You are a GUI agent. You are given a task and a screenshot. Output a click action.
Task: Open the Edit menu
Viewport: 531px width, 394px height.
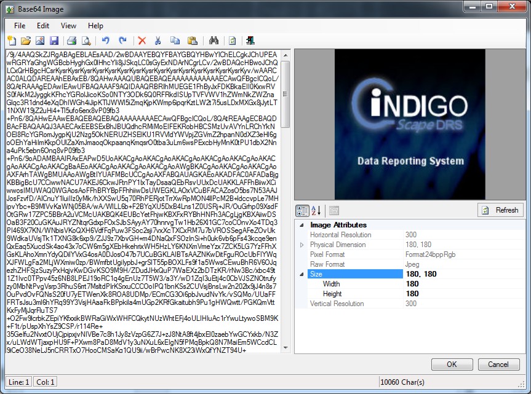pyautogui.click(x=42, y=26)
